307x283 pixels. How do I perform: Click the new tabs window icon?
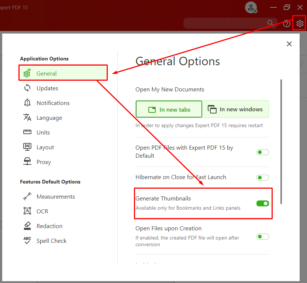152,109
